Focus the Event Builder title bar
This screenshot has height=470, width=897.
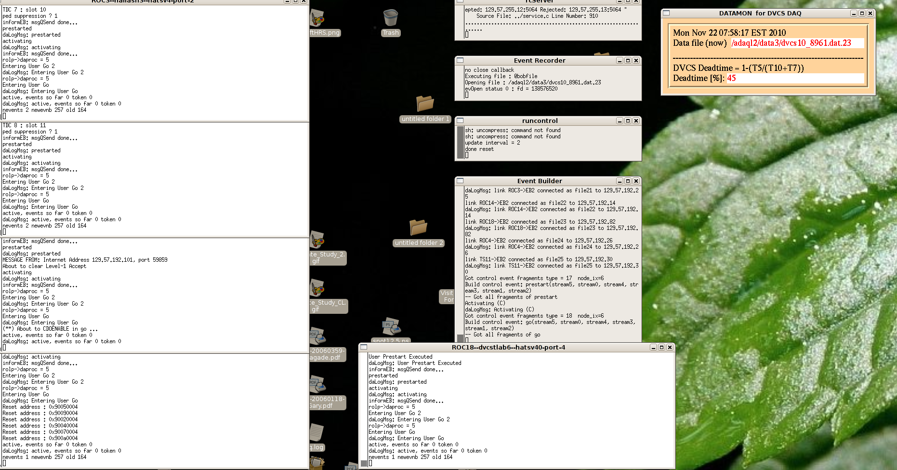tap(540, 181)
